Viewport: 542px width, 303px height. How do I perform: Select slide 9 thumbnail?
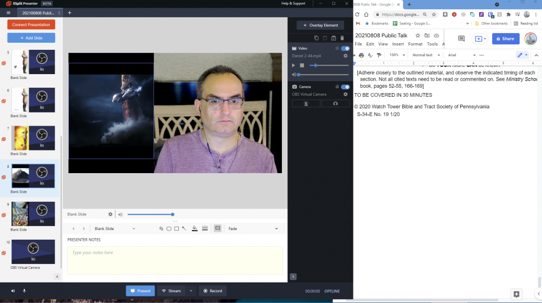coord(33,214)
